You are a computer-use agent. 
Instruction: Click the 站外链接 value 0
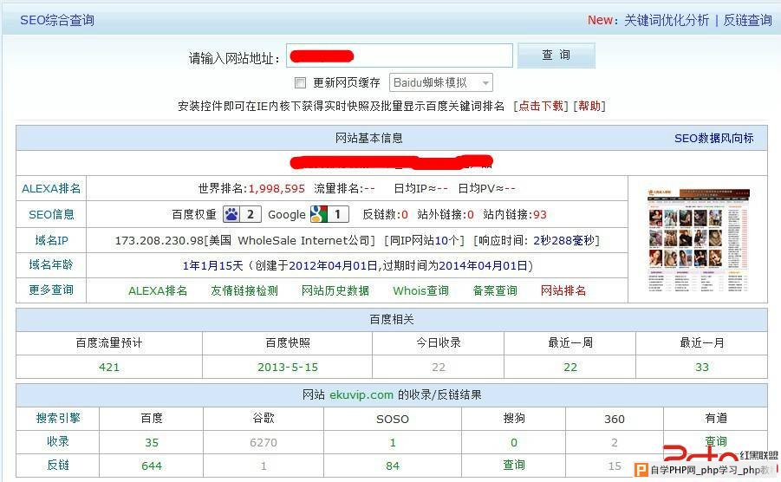coord(470,215)
